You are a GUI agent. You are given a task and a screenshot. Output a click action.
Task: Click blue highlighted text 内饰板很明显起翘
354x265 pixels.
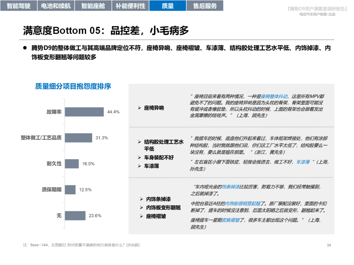(243, 203)
